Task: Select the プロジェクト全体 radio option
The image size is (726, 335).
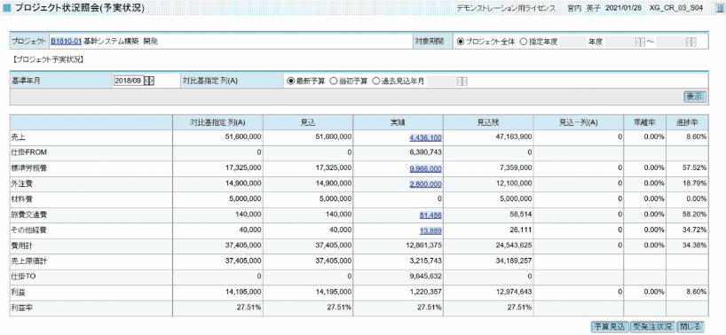Action: click(460, 41)
